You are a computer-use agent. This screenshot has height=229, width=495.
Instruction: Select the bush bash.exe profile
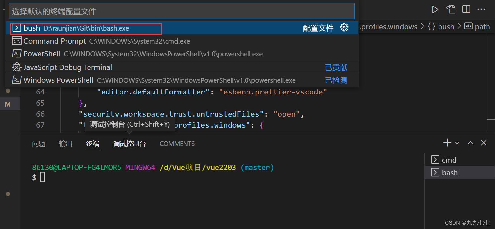182,28
